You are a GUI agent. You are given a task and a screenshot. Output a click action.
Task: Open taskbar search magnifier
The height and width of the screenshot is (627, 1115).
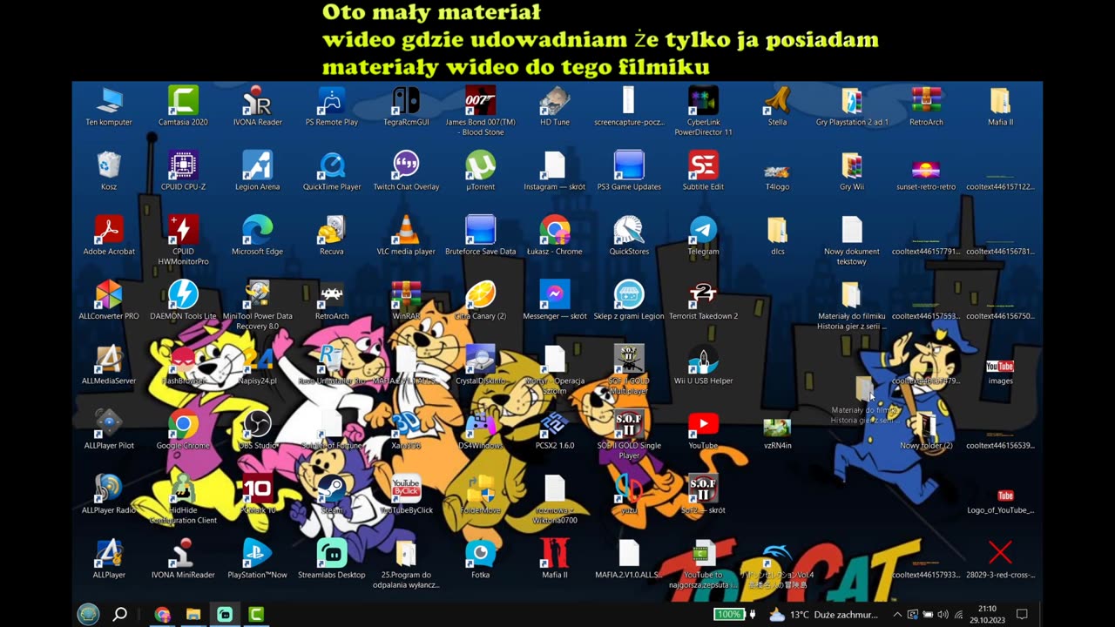pyautogui.click(x=120, y=614)
